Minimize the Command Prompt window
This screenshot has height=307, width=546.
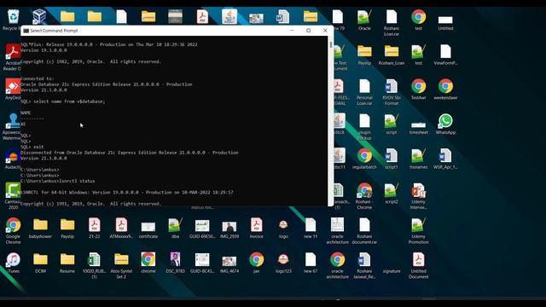click(292, 31)
